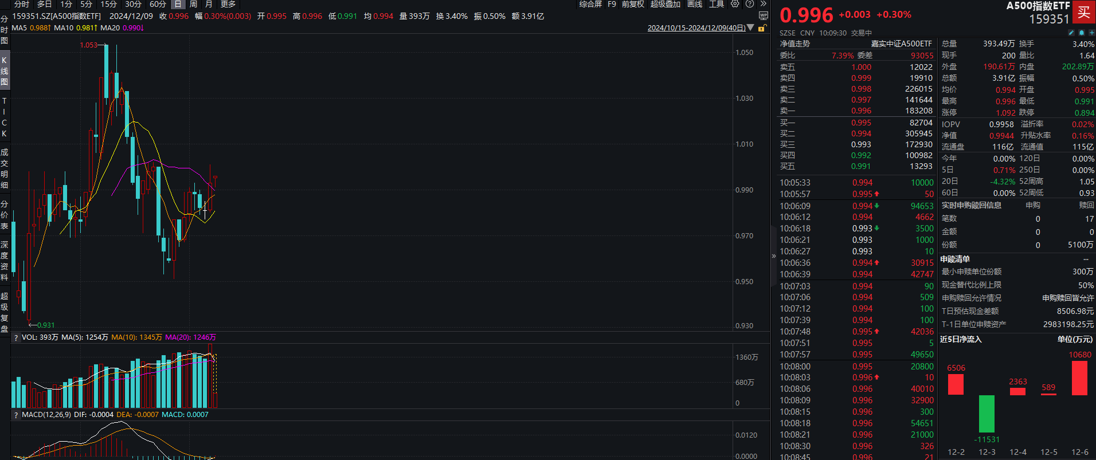This screenshot has width=1096, height=460.
Task: Toggle 超级叠加 overlay option
Action: (x=665, y=4)
